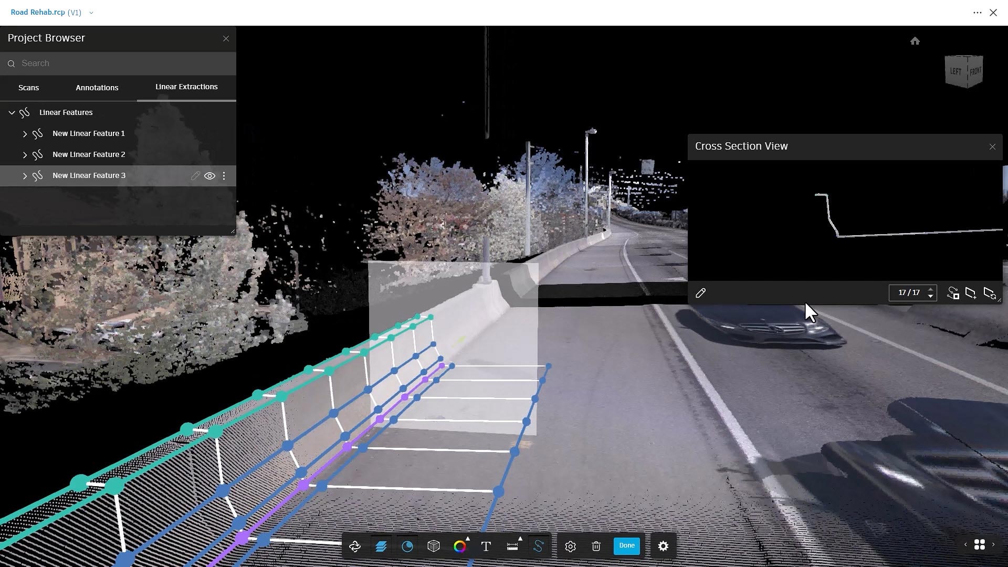Viewport: 1008px width, 567px height.
Task: Toggle visibility of New Linear Feature 3
Action: (x=209, y=176)
